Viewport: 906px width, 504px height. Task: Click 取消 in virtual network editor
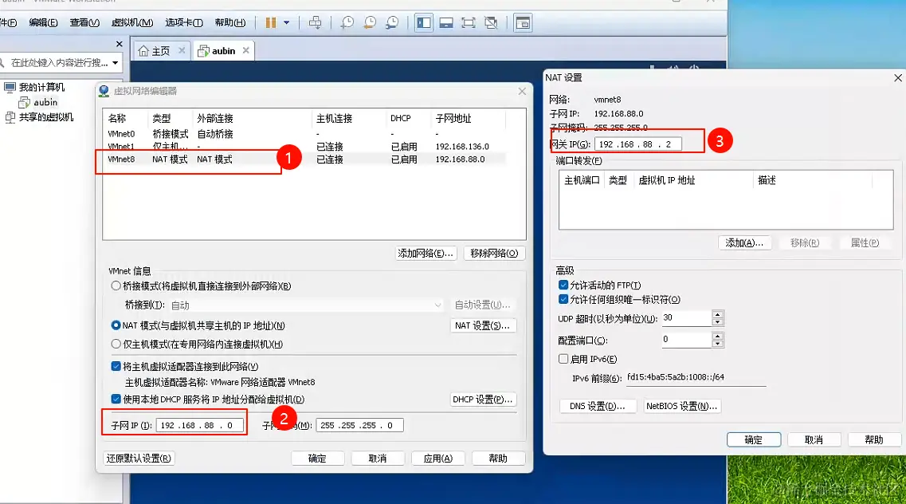tap(378, 459)
